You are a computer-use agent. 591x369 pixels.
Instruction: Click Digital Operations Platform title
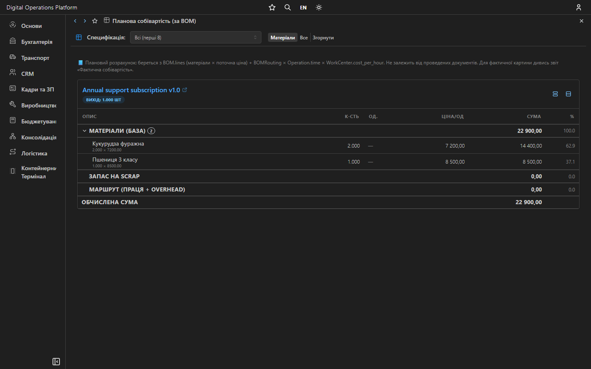pyautogui.click(x=42, y=7)
